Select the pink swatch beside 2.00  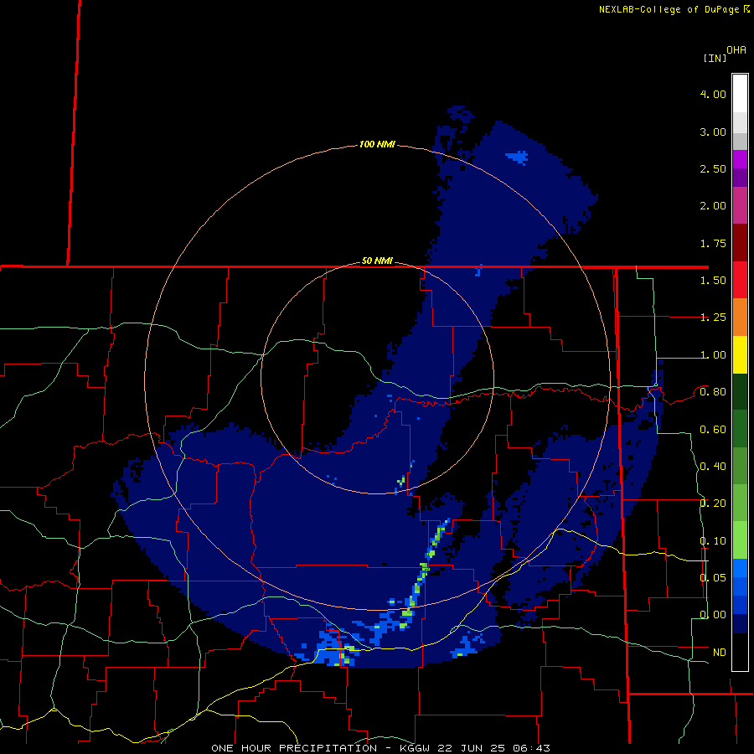pyautogui.click(x=740, y=205)
